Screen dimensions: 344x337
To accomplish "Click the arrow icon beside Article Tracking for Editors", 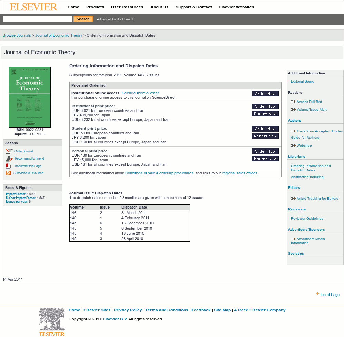I will pos(293,199).
